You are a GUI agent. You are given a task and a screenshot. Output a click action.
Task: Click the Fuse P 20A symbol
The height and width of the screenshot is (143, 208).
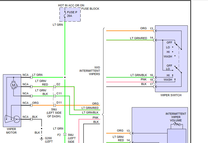pyautogui.click(x=65, y=14)
